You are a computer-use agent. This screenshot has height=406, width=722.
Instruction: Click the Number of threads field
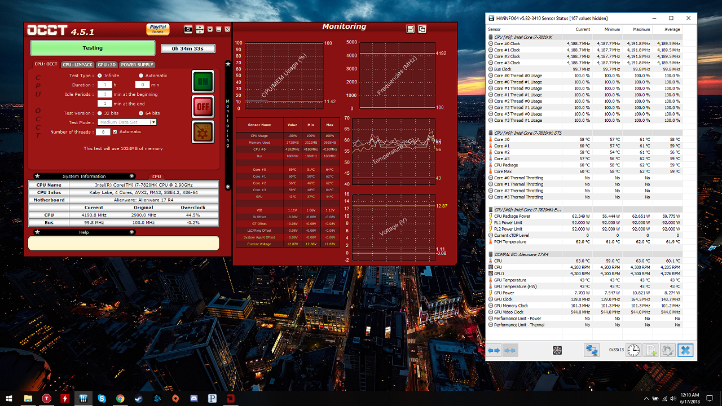click(103, 132)
